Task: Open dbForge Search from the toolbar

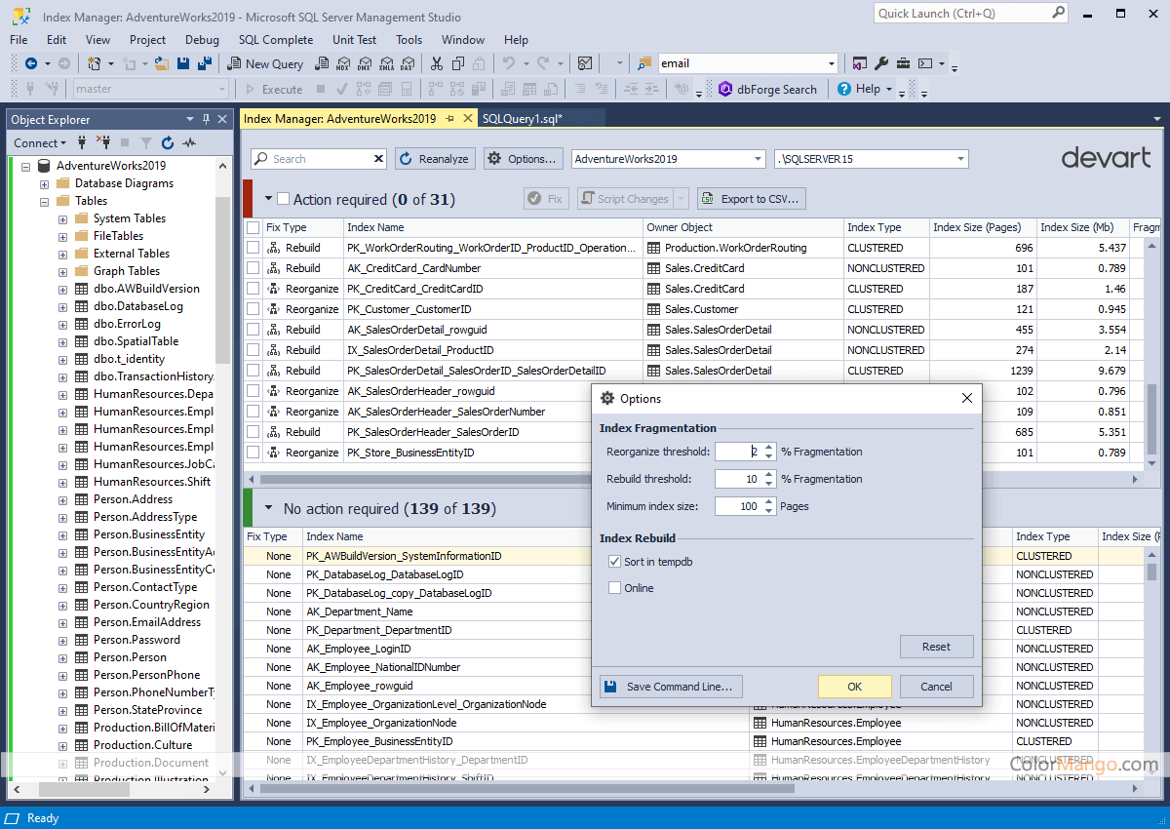Action: pos(767,89)
